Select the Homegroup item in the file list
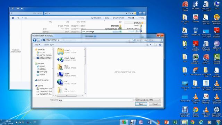Screen dimensions: 222x125 67,59
